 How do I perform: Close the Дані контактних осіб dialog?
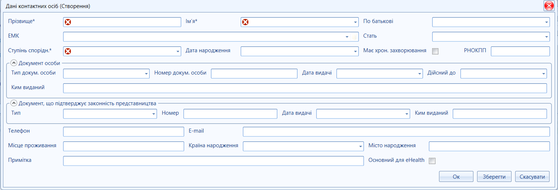tap(549, 6)
